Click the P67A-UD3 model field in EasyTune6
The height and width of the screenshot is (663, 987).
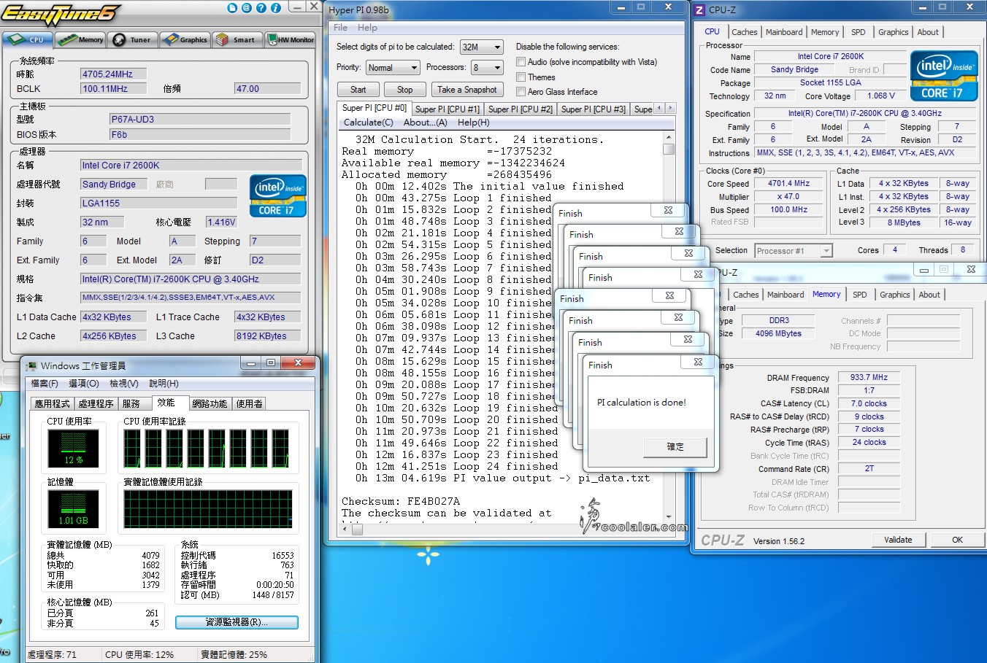click(199, 119)
